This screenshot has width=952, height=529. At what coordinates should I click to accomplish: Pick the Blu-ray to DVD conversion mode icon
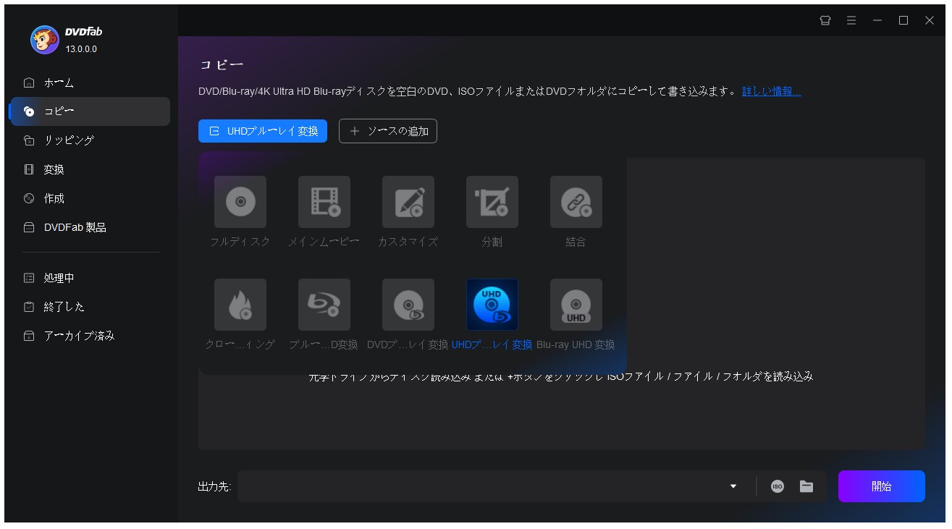click(324, 305)
